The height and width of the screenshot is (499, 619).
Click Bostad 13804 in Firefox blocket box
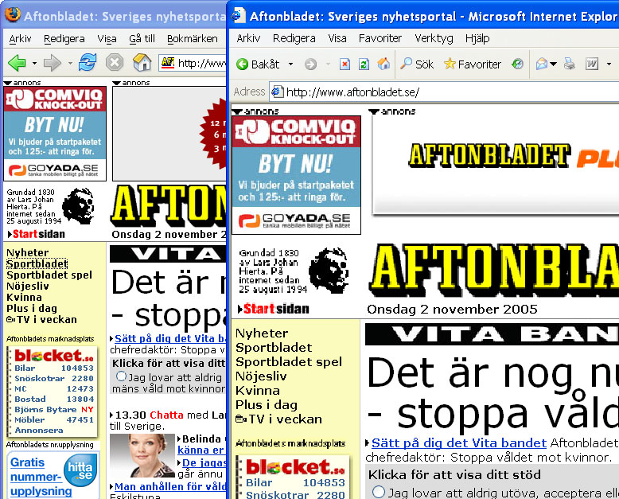click(x=54, y=400)
